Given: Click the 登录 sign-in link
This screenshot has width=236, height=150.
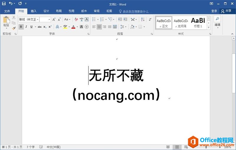Looking at the screenshot, I should (x=214, y=11).
